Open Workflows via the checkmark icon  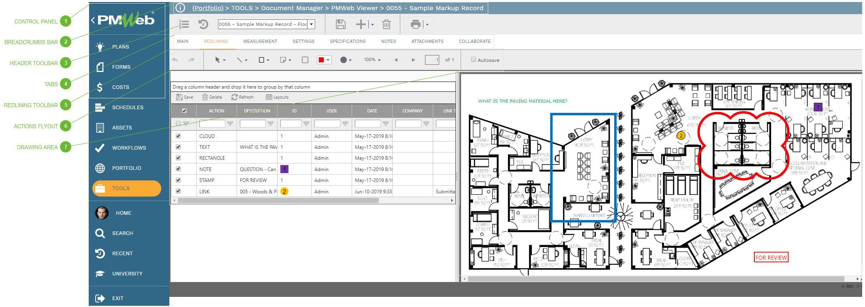coord(100,148)
